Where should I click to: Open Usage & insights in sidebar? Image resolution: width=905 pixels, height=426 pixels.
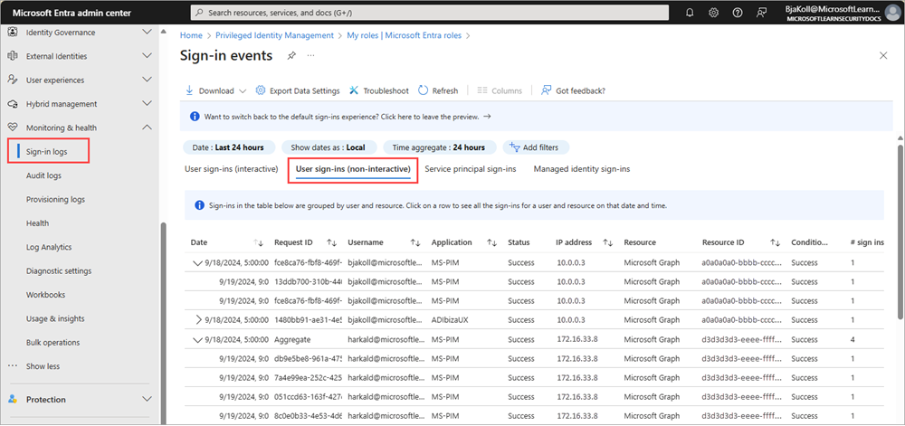coord(55,318)
